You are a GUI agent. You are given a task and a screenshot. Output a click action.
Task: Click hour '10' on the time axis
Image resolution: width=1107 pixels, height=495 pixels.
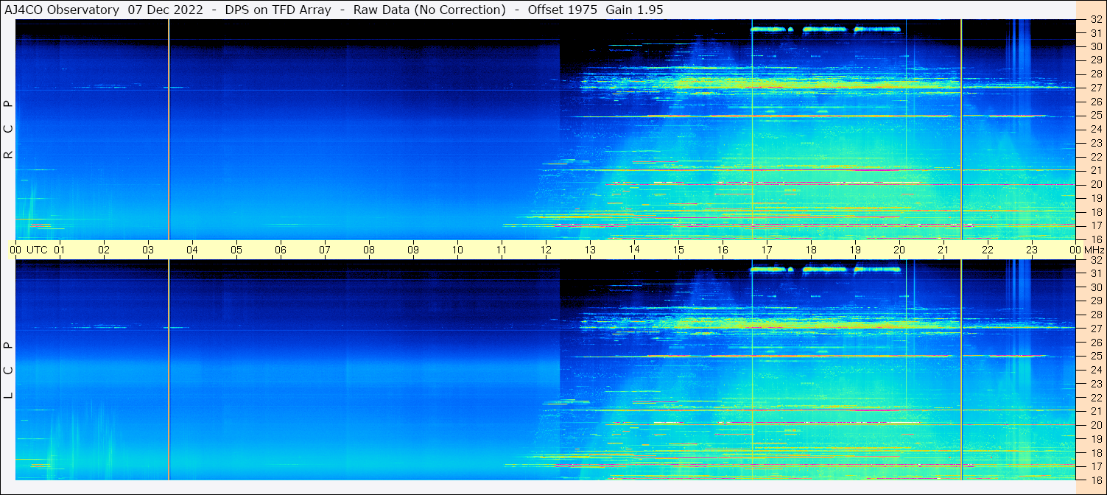(457, 250)
